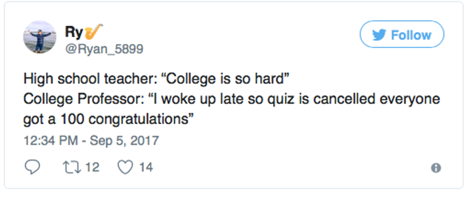Click the like count of 14
The image size is (468, 197).
click(146, 167)
